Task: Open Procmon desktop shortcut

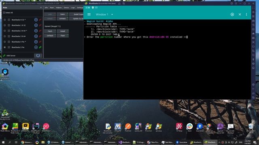Action: click(x=149, y=127)
